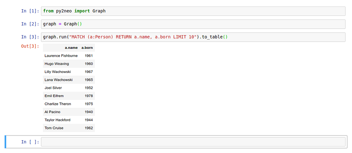Select the Charlize Theron name cell
Viewport: 352px width, 153px height.
coord(58,104)
